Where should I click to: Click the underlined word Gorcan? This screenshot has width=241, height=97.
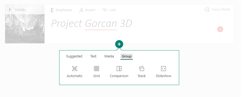(x=101, y=24)
